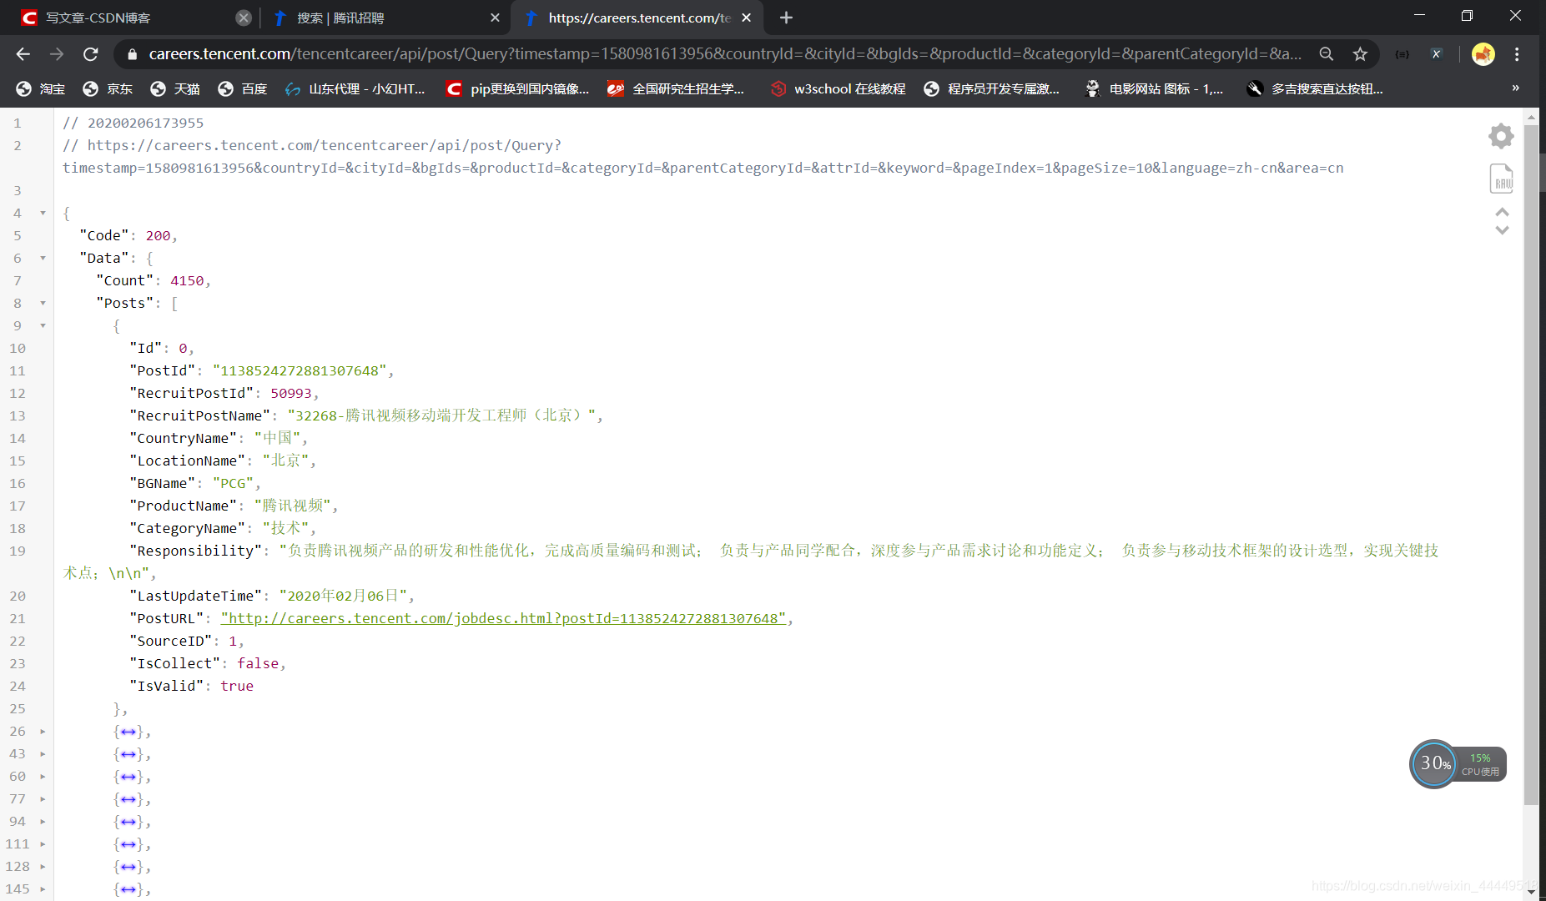Screen dimensions: 1546x901
Task: Open 程序员开发专属激 bookmark
Action: pos(992,88)
